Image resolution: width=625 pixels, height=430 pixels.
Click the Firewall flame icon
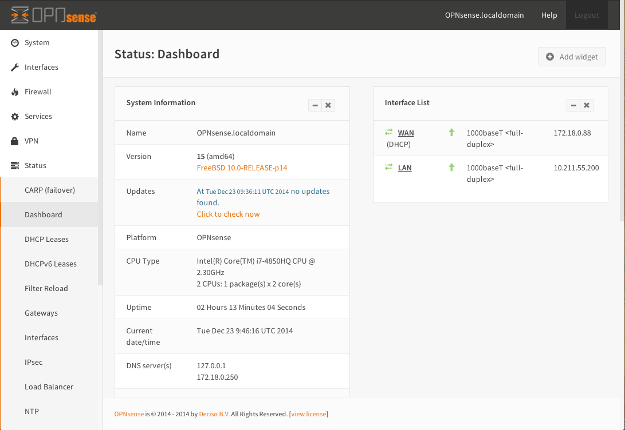[15, 92]
